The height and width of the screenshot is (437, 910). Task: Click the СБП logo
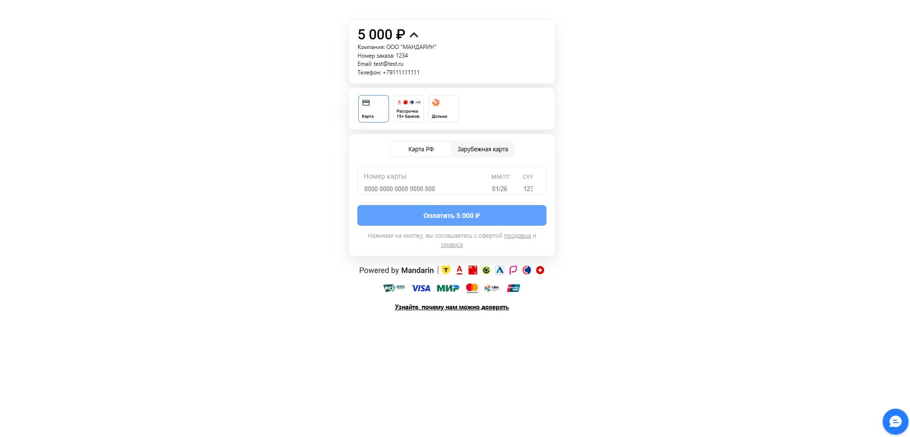click(492, 288)
